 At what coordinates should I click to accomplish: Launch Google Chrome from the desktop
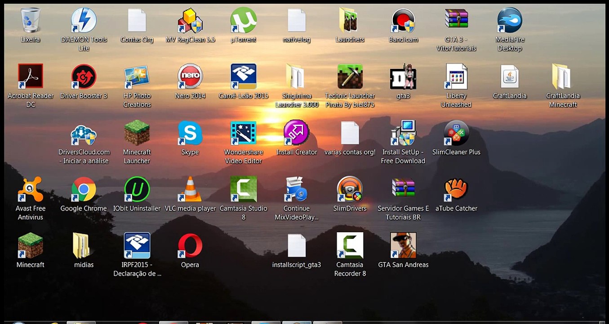84,189
